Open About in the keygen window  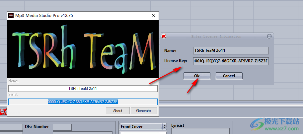pyautogui.click(x=118, y=111)
